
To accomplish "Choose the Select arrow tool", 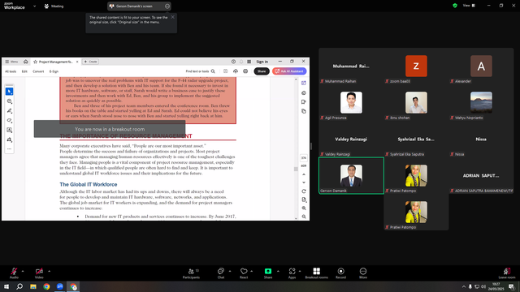I will tap(9, 92).
